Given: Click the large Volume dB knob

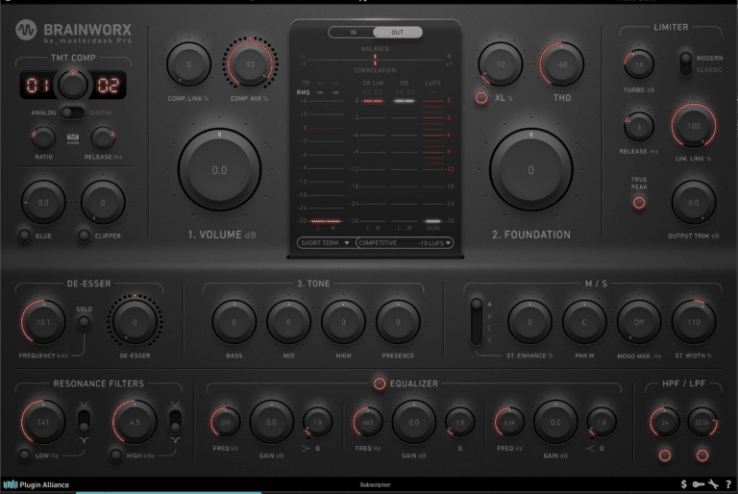Looking at the screenshot, I should (219, 170).
